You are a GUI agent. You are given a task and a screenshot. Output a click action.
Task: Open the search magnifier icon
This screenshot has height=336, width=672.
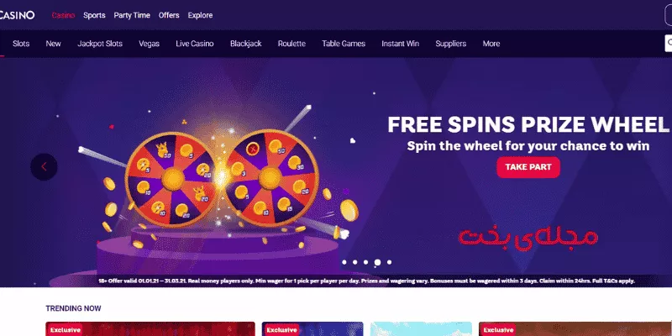(x=669, y=44)
